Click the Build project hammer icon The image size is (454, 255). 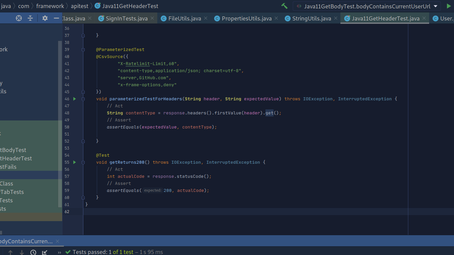click(284, 6)
